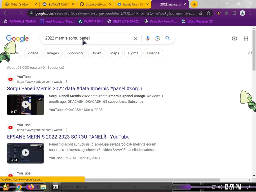Filter results by Shopping
The height and width of the screenshot is (192, 256).
click(75, 53)
